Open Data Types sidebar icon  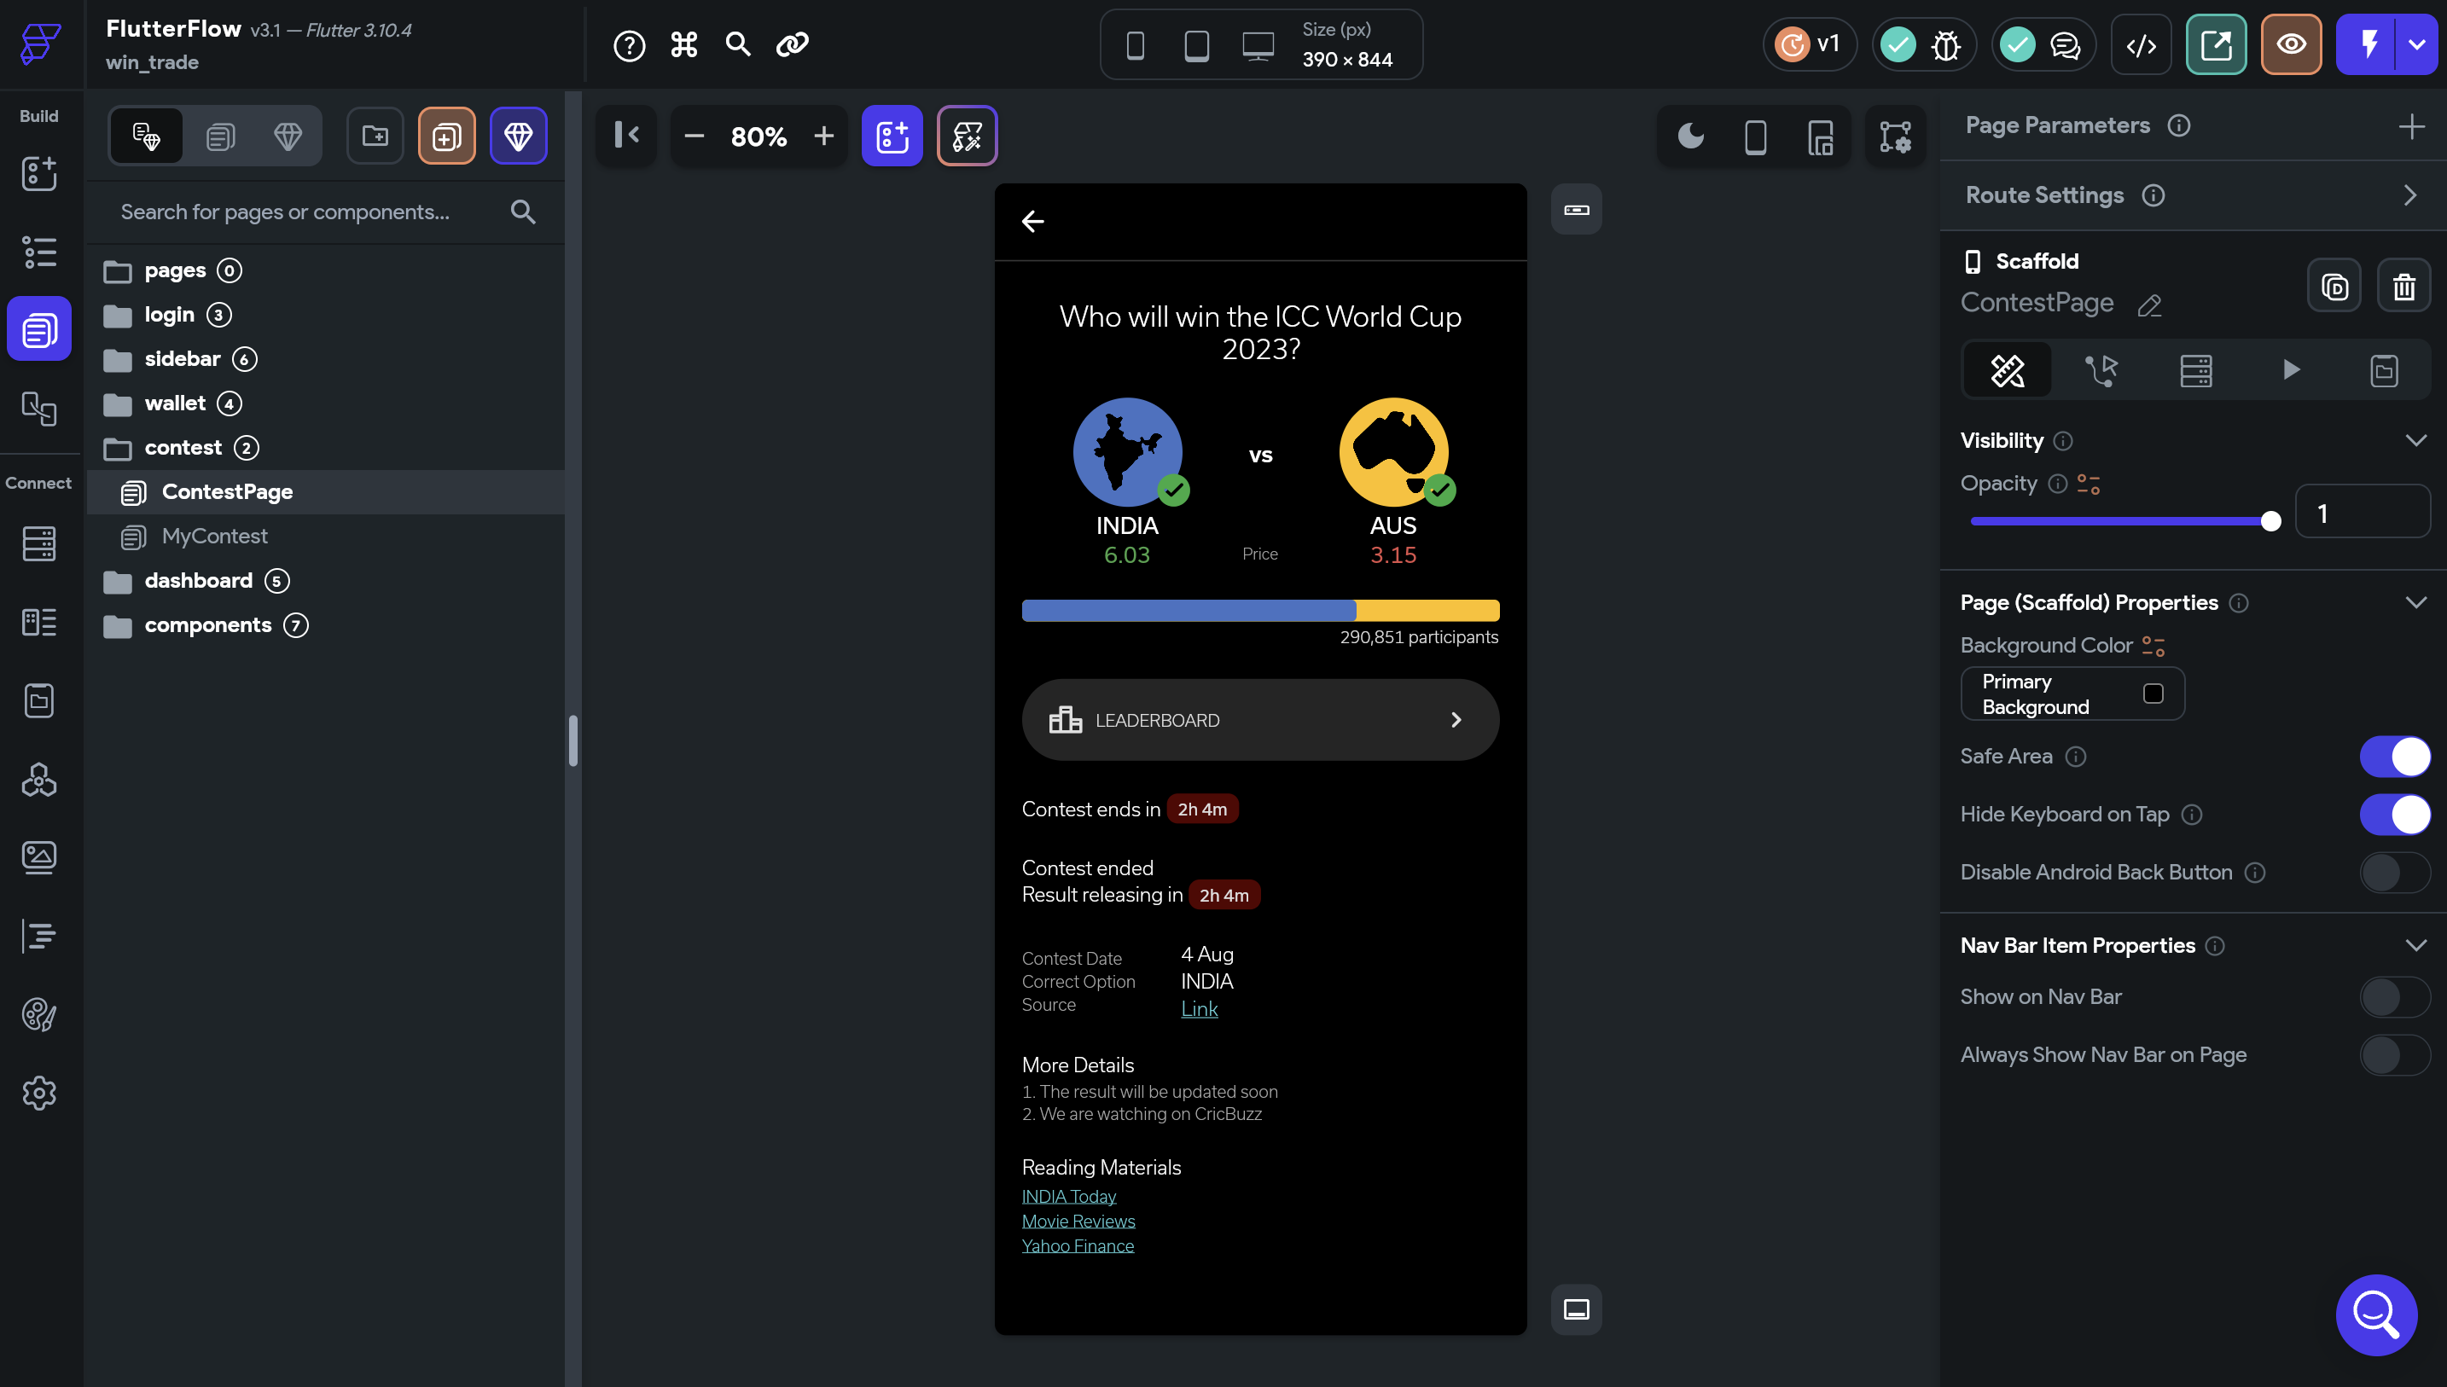pyautogui.click(x=39, y=622)
